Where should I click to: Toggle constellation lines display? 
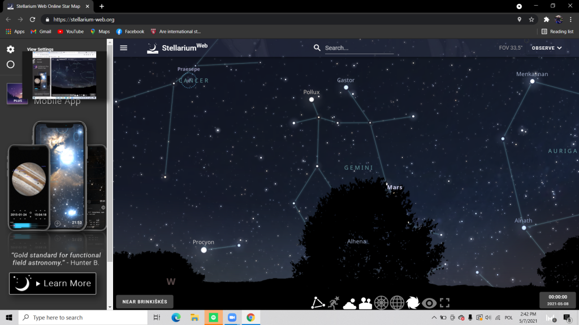click(x=318, y=303)
